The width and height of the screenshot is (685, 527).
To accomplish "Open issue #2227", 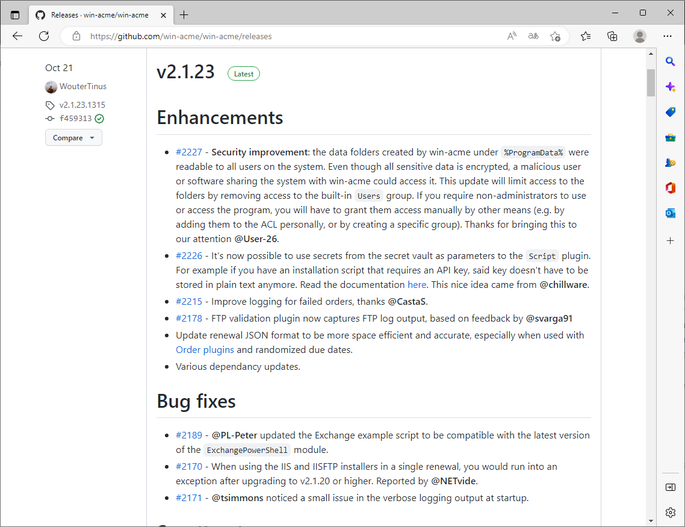I will [189, 152].
